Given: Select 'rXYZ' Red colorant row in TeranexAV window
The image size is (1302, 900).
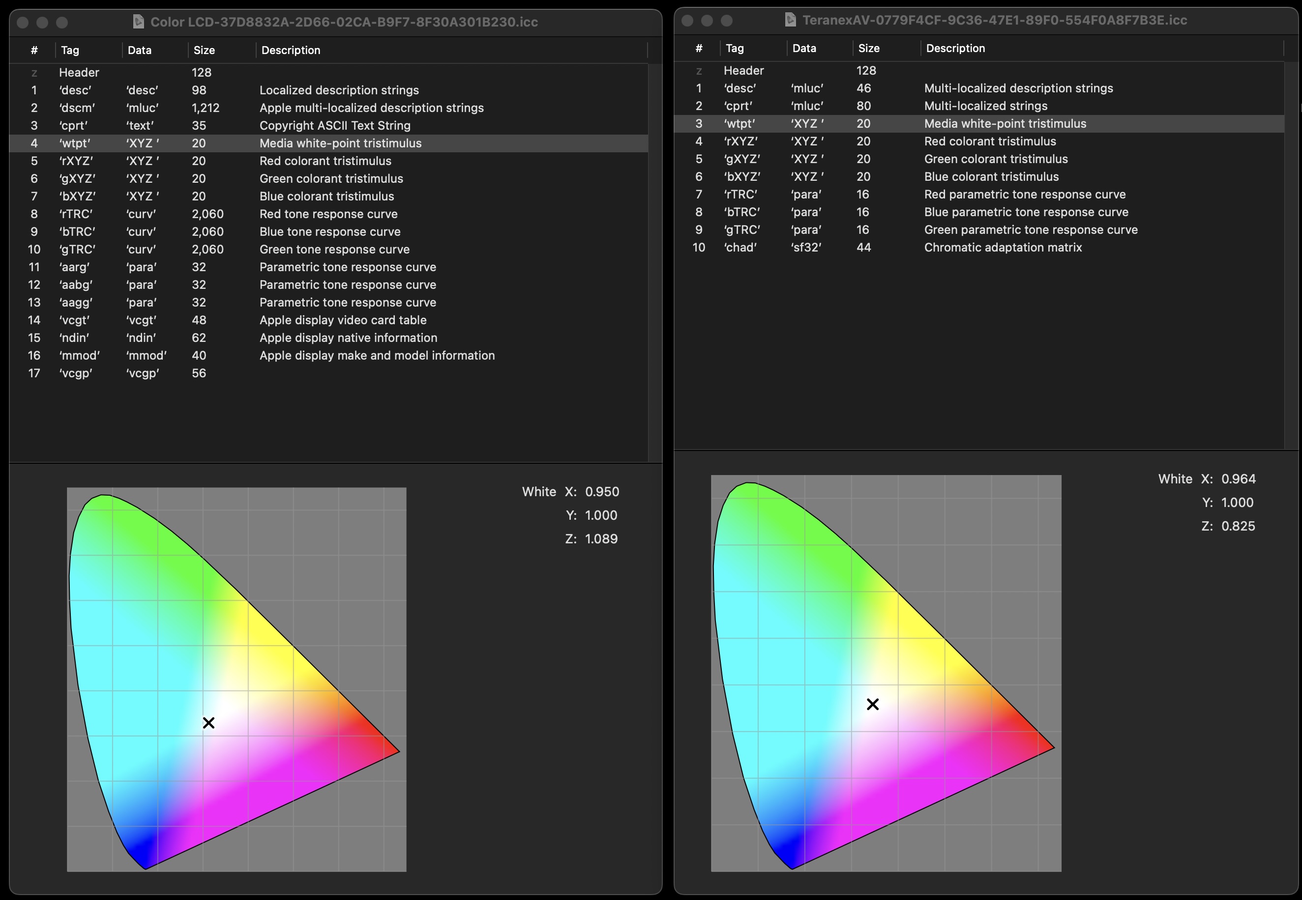Looking at the screenshot, I should pos(979,141).
